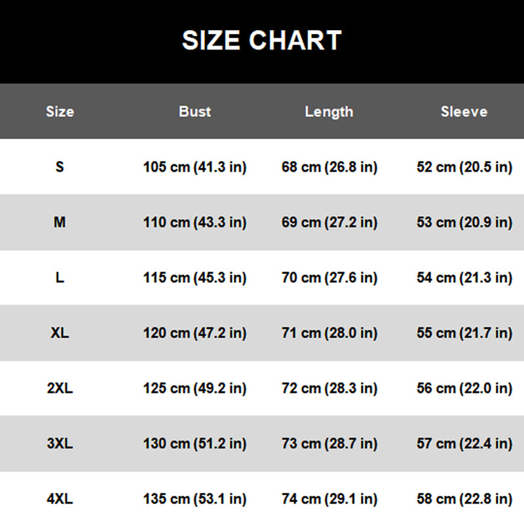Click the 120 cm bust cell
The height and width of the screenshot is (524, 524).
coord(195,333)
